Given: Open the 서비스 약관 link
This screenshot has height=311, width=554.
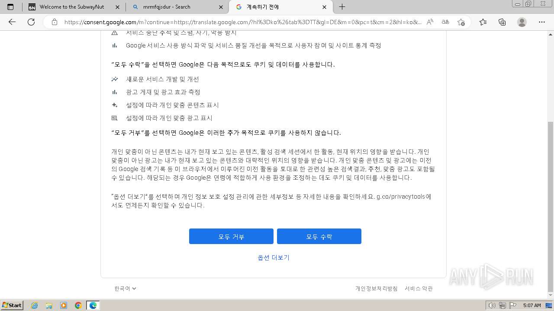Looking at the screenshot, I should (419, 289).
